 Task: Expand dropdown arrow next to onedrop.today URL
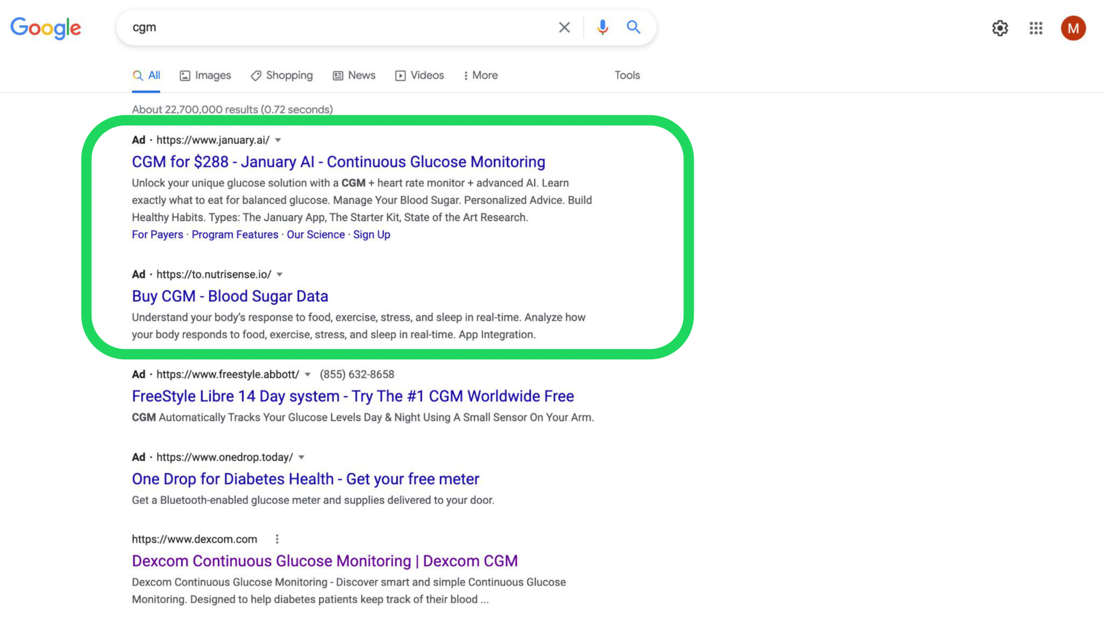click(302, 457)
